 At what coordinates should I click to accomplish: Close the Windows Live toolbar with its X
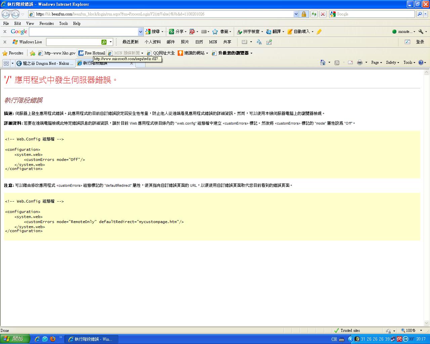[5, 42]
